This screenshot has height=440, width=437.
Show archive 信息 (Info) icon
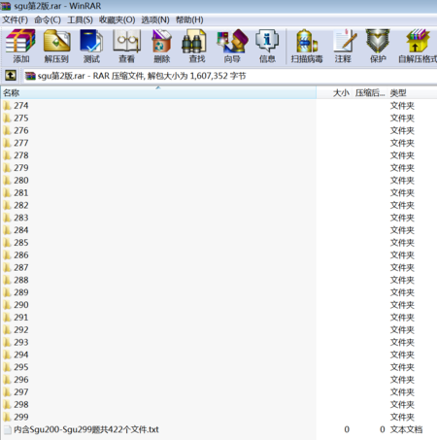tap(267, 46)
